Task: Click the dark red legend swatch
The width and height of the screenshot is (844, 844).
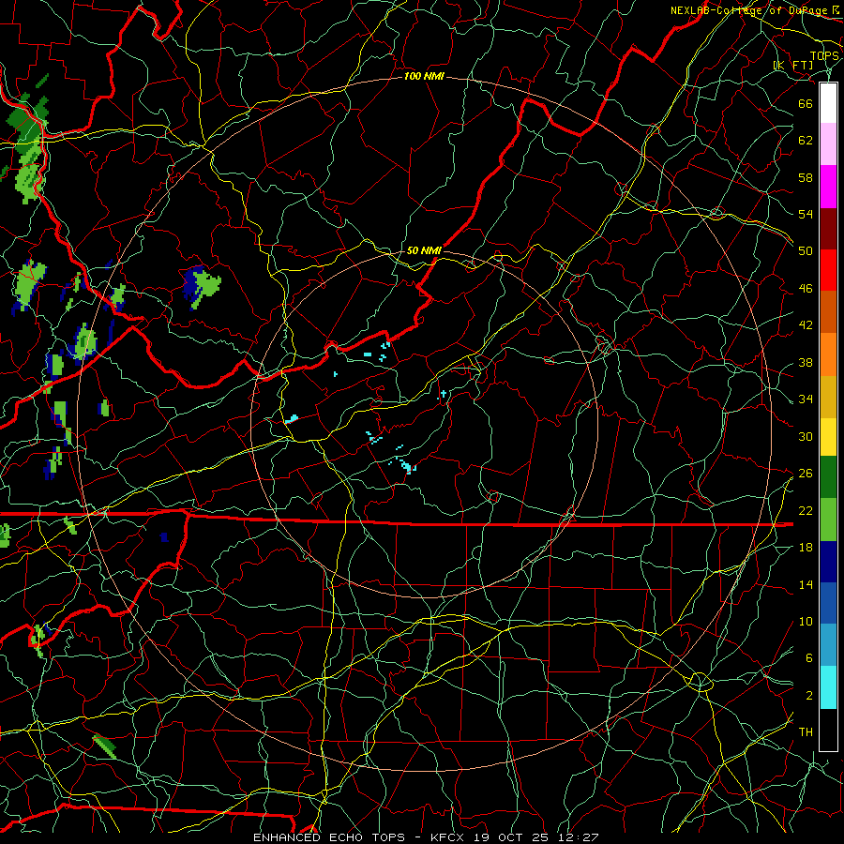Action: point(828,229)
